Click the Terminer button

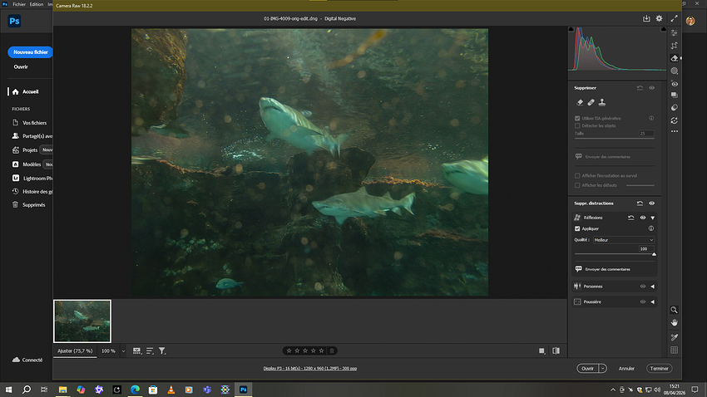click(659, 368)
